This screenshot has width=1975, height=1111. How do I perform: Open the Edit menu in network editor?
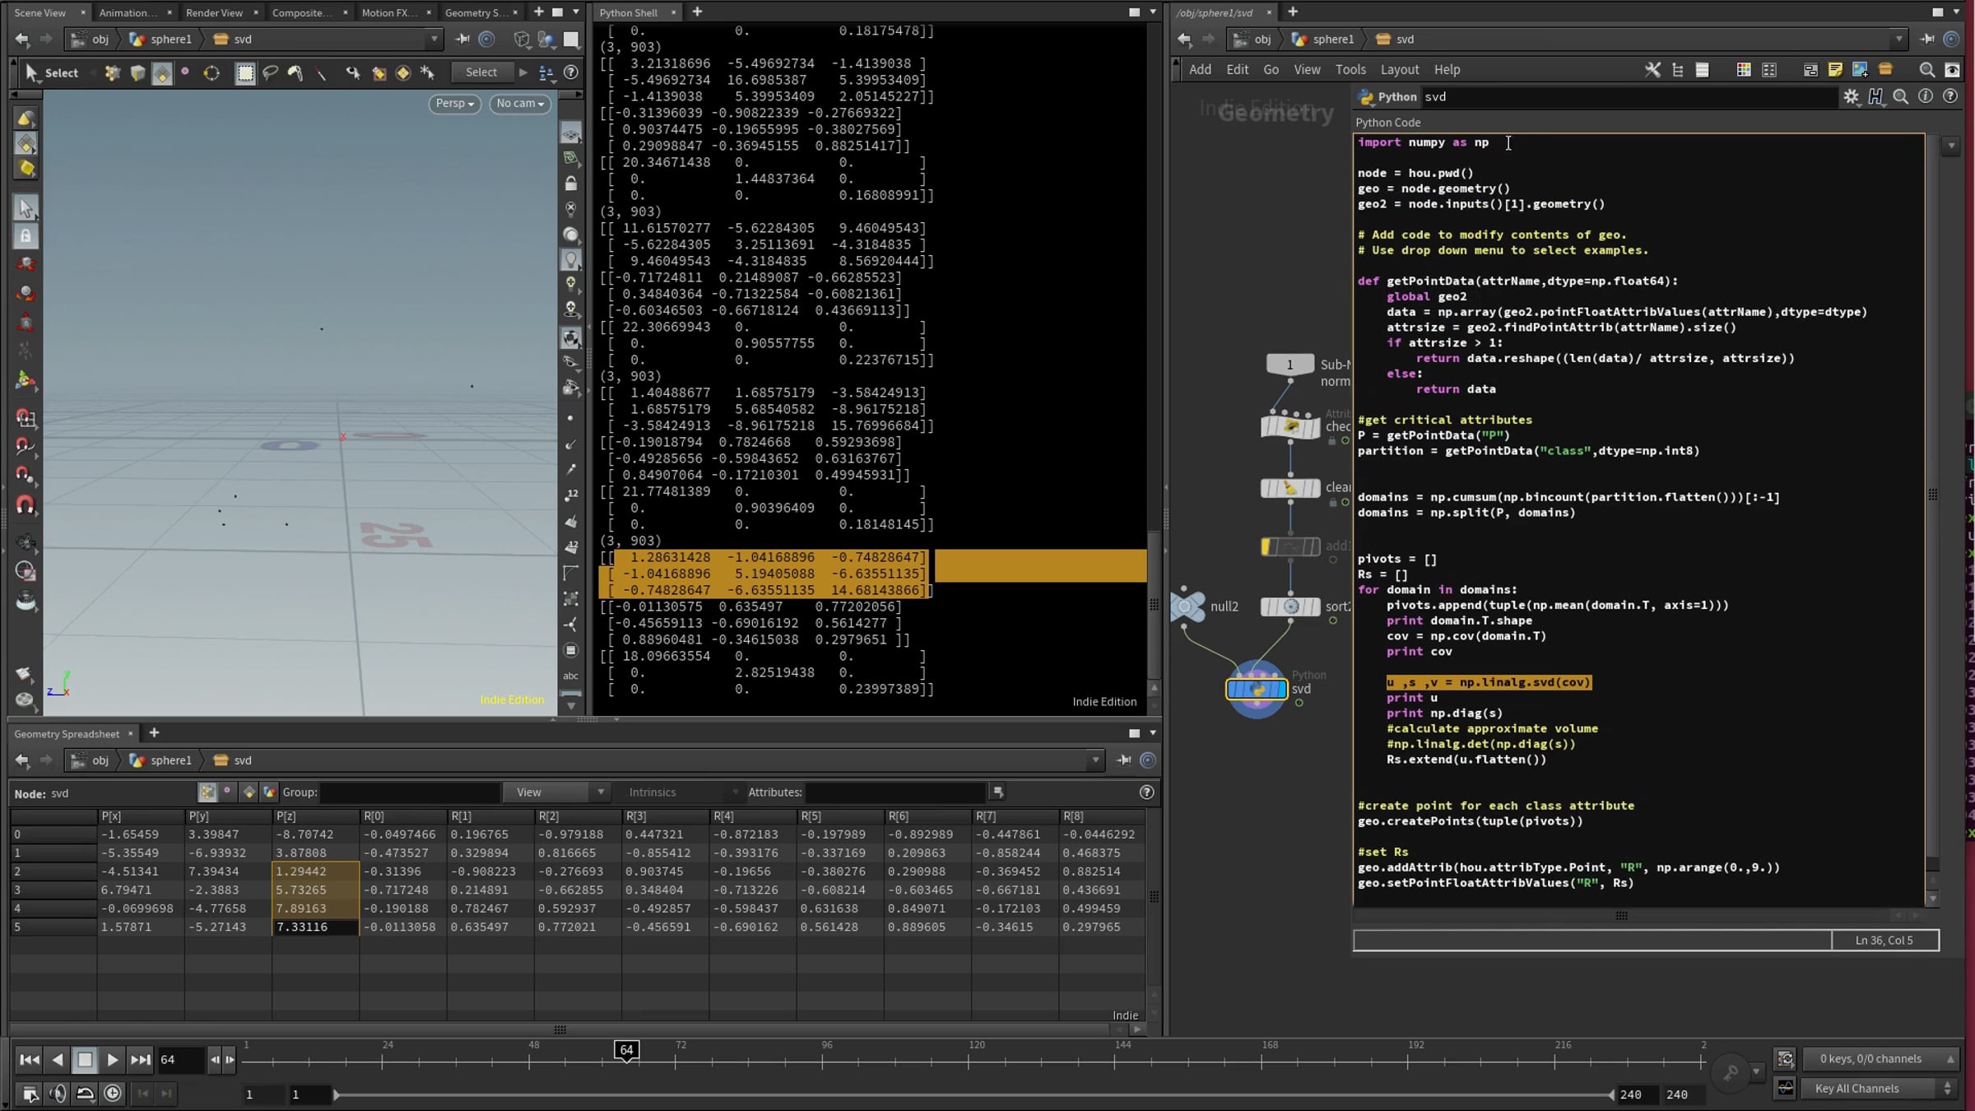[x=1237, y=70]
